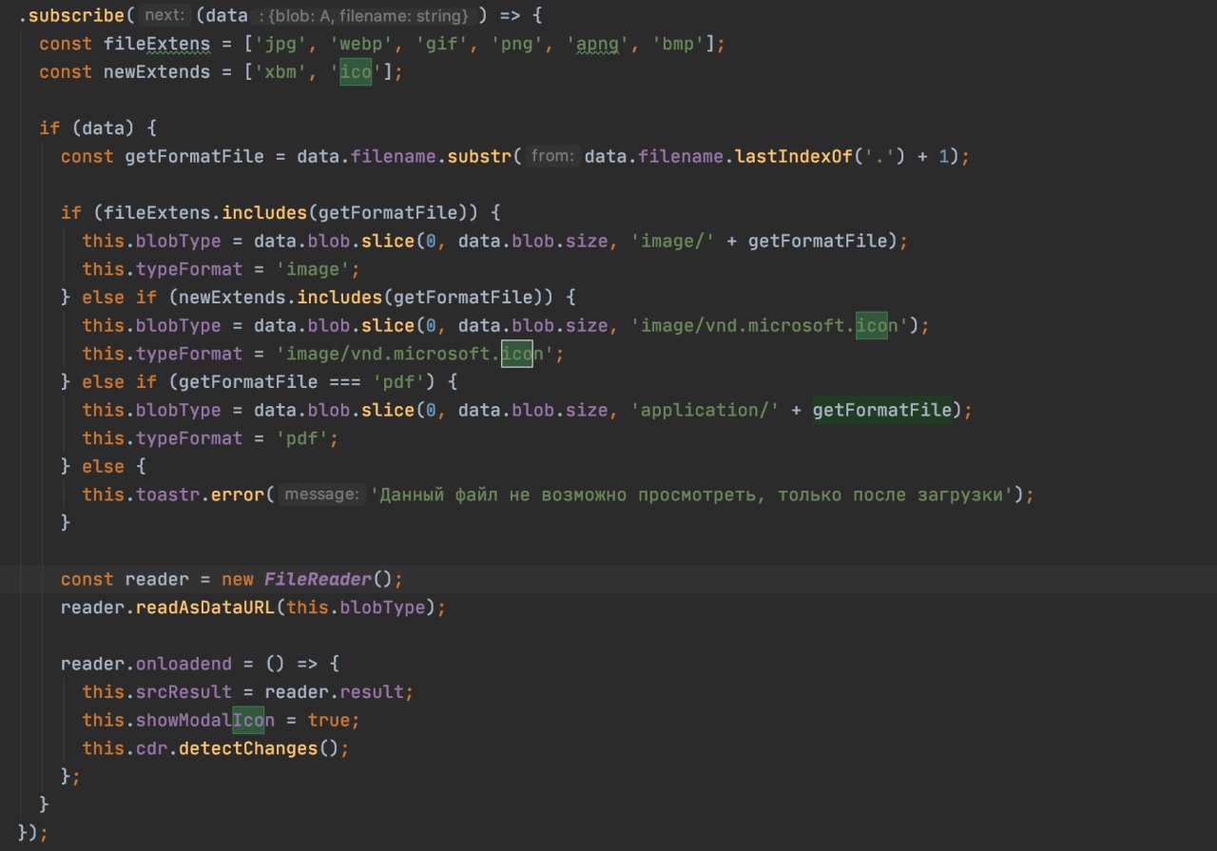Click reader in the const reader declaration
This screenshot has height=851, width=1217.
pyautogui.click(x=157, y=579)
